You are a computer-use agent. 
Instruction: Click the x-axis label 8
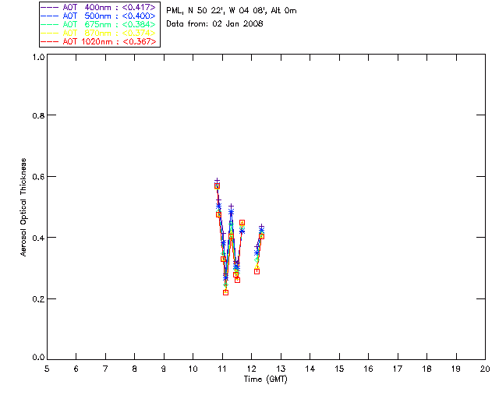click(135, 369)
